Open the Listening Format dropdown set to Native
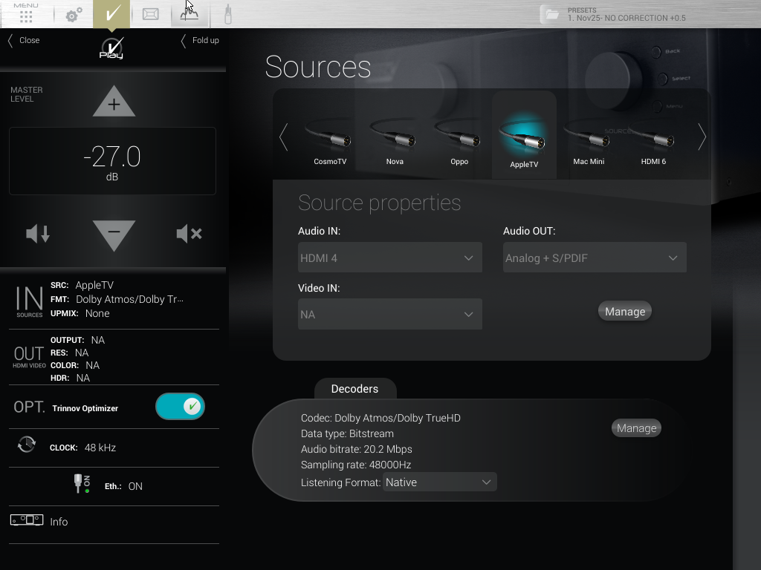The height and width of the screenshot is (570, 761). (x=440, y=482)
